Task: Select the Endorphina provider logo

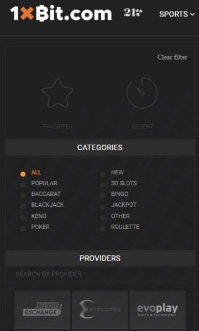Action: [x=100, y=309]
